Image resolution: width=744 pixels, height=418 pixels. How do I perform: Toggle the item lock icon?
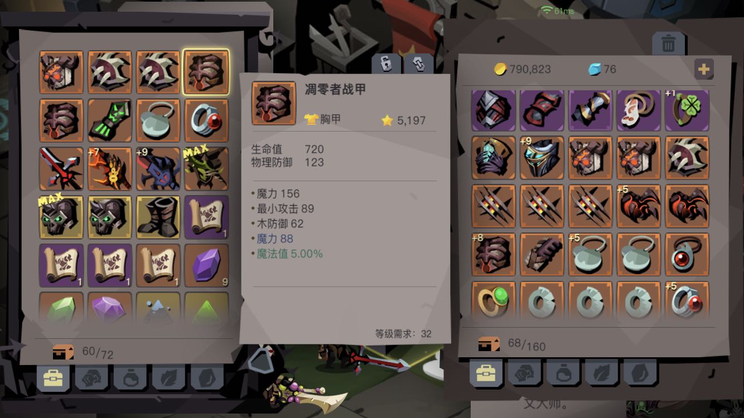(386, 64)
